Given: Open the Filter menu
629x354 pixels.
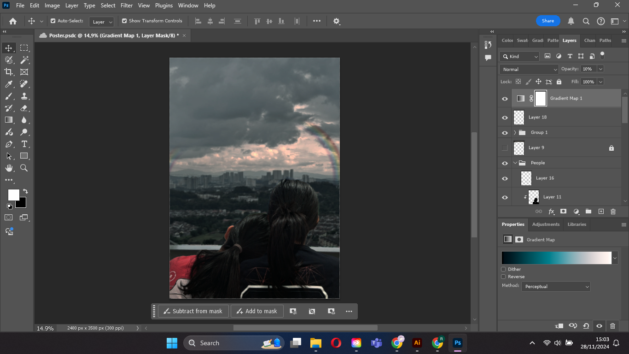Looking at the screenshot, I should click(127, 6).
